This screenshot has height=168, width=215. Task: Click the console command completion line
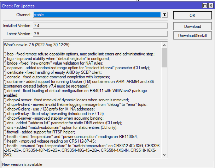pos(57,77)
